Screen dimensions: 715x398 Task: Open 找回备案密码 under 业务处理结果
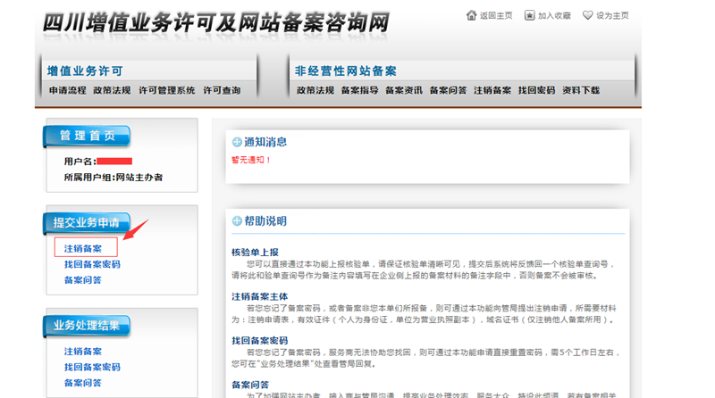click(92, 367)
